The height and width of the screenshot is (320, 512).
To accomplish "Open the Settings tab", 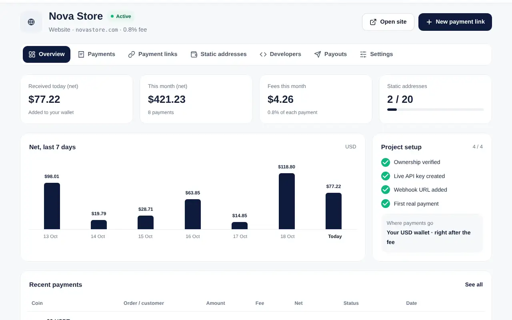I will 376,54.
